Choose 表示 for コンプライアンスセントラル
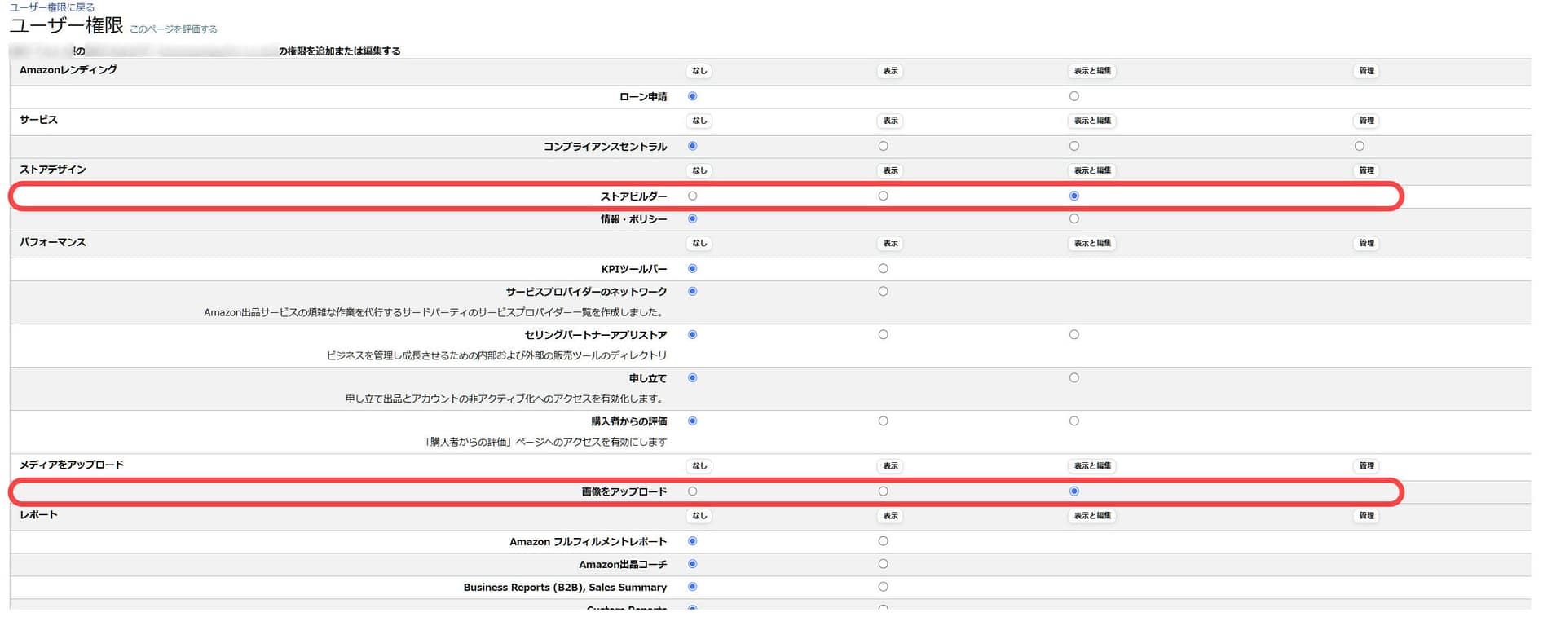The image size is (1565, 639). point(883,147)
